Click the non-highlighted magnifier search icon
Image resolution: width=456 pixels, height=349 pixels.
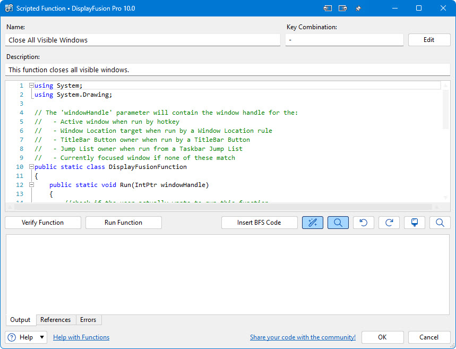pyautogui.click(x=440, y=223)
